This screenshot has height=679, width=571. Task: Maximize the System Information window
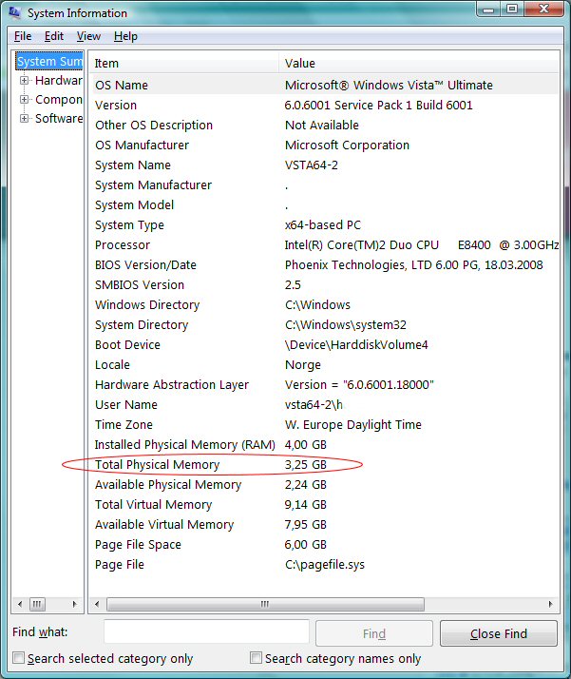512,10
